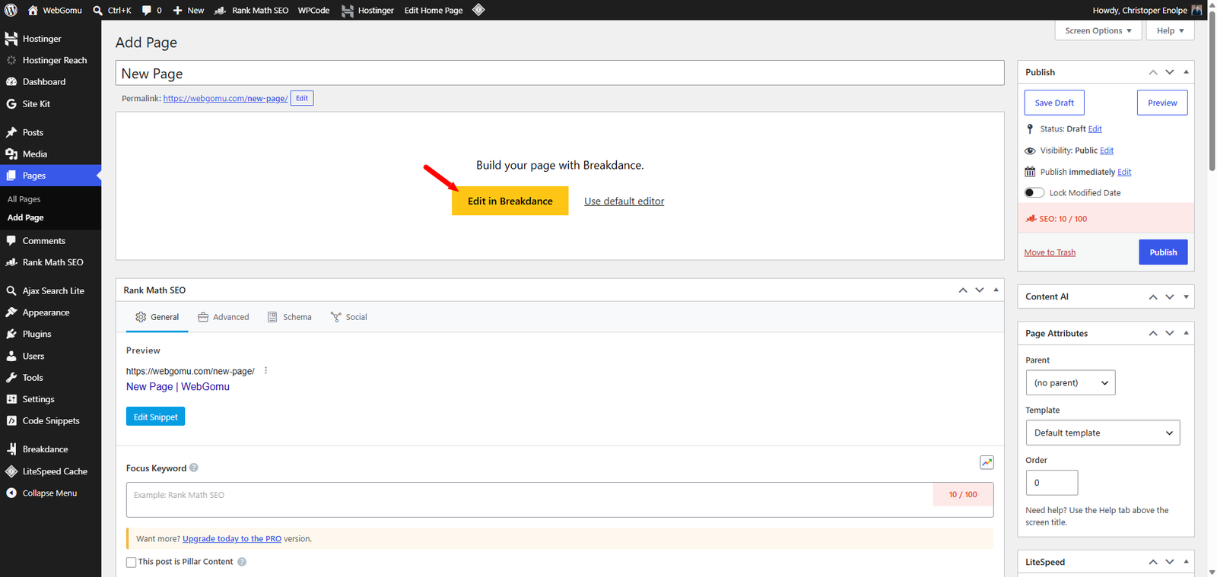1217x577 pixels.
Task: Collapse the Rank Math SEO panel
Action: coord(996,290)
